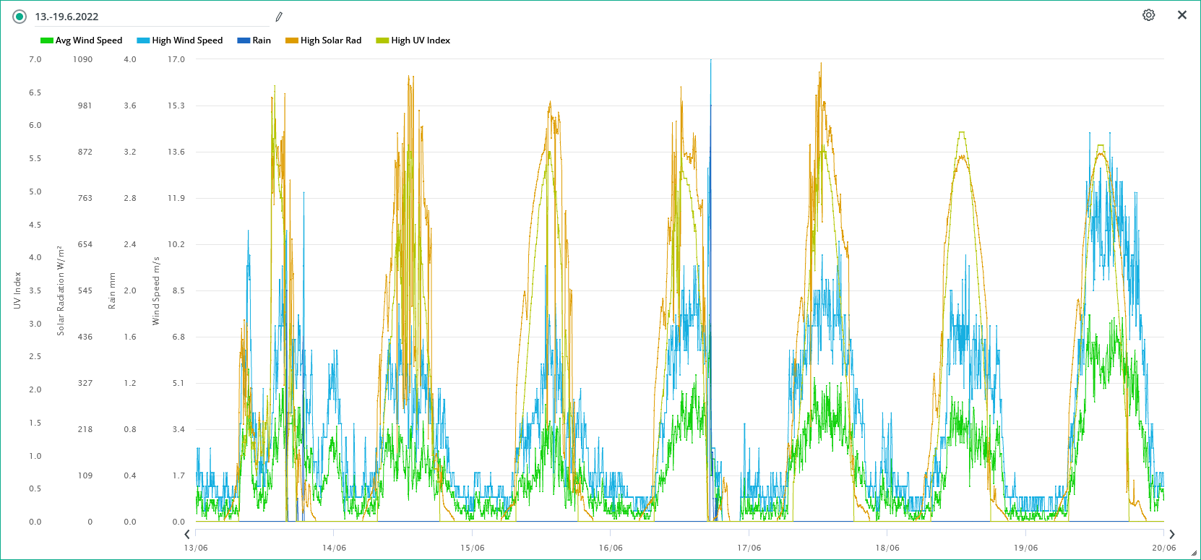Viewport: 1201px width, 560px height.
Task: Close the chart panel with the X
Action: point(1182,15)
